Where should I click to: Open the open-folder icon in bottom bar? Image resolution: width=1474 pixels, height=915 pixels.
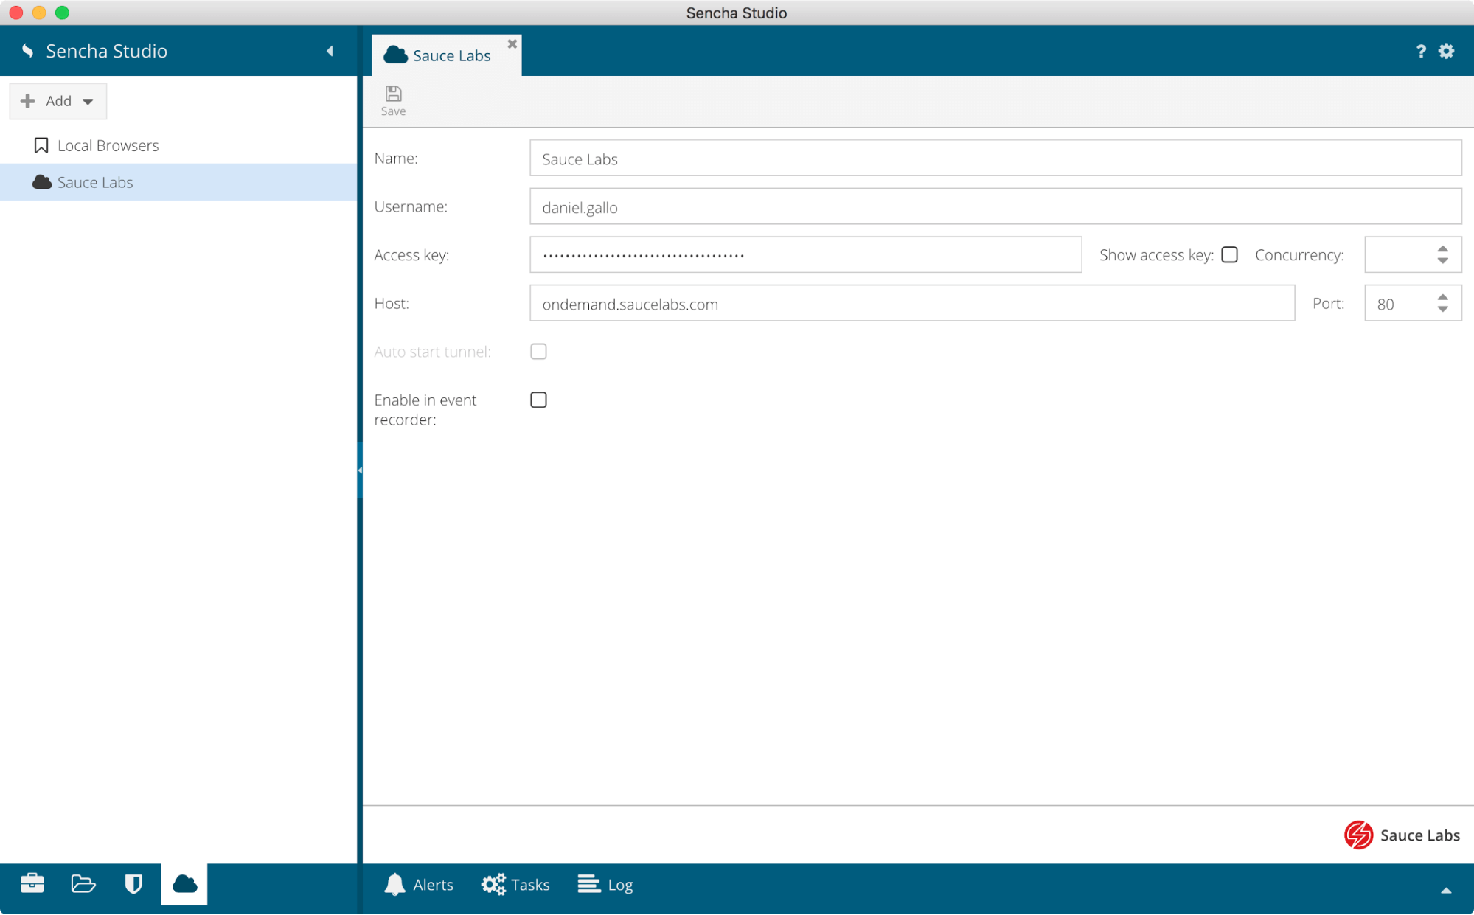pos(83,883)
